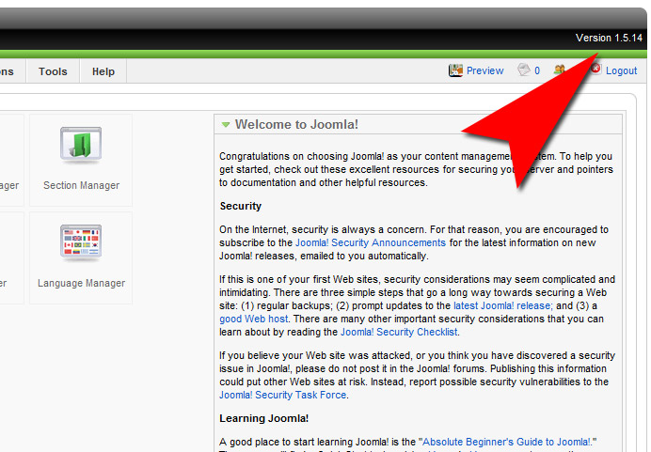
Task: Follow the good Web host link
Action: pyautogui.click(x=254, y=319)
